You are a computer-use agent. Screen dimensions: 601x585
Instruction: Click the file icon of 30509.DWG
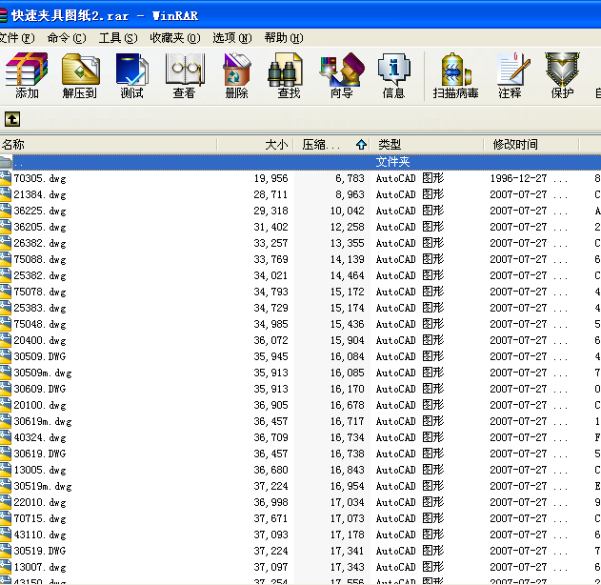6,356
